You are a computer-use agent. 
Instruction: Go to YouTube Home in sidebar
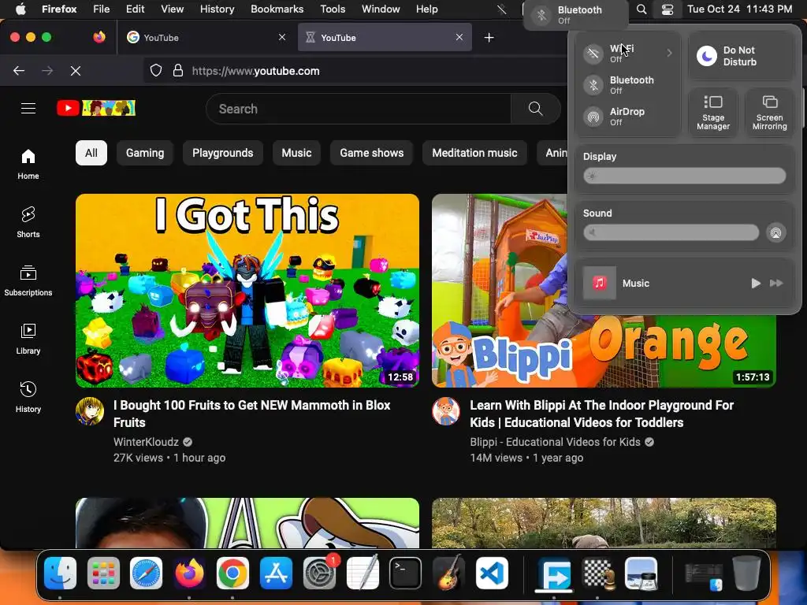pos(28,164)
